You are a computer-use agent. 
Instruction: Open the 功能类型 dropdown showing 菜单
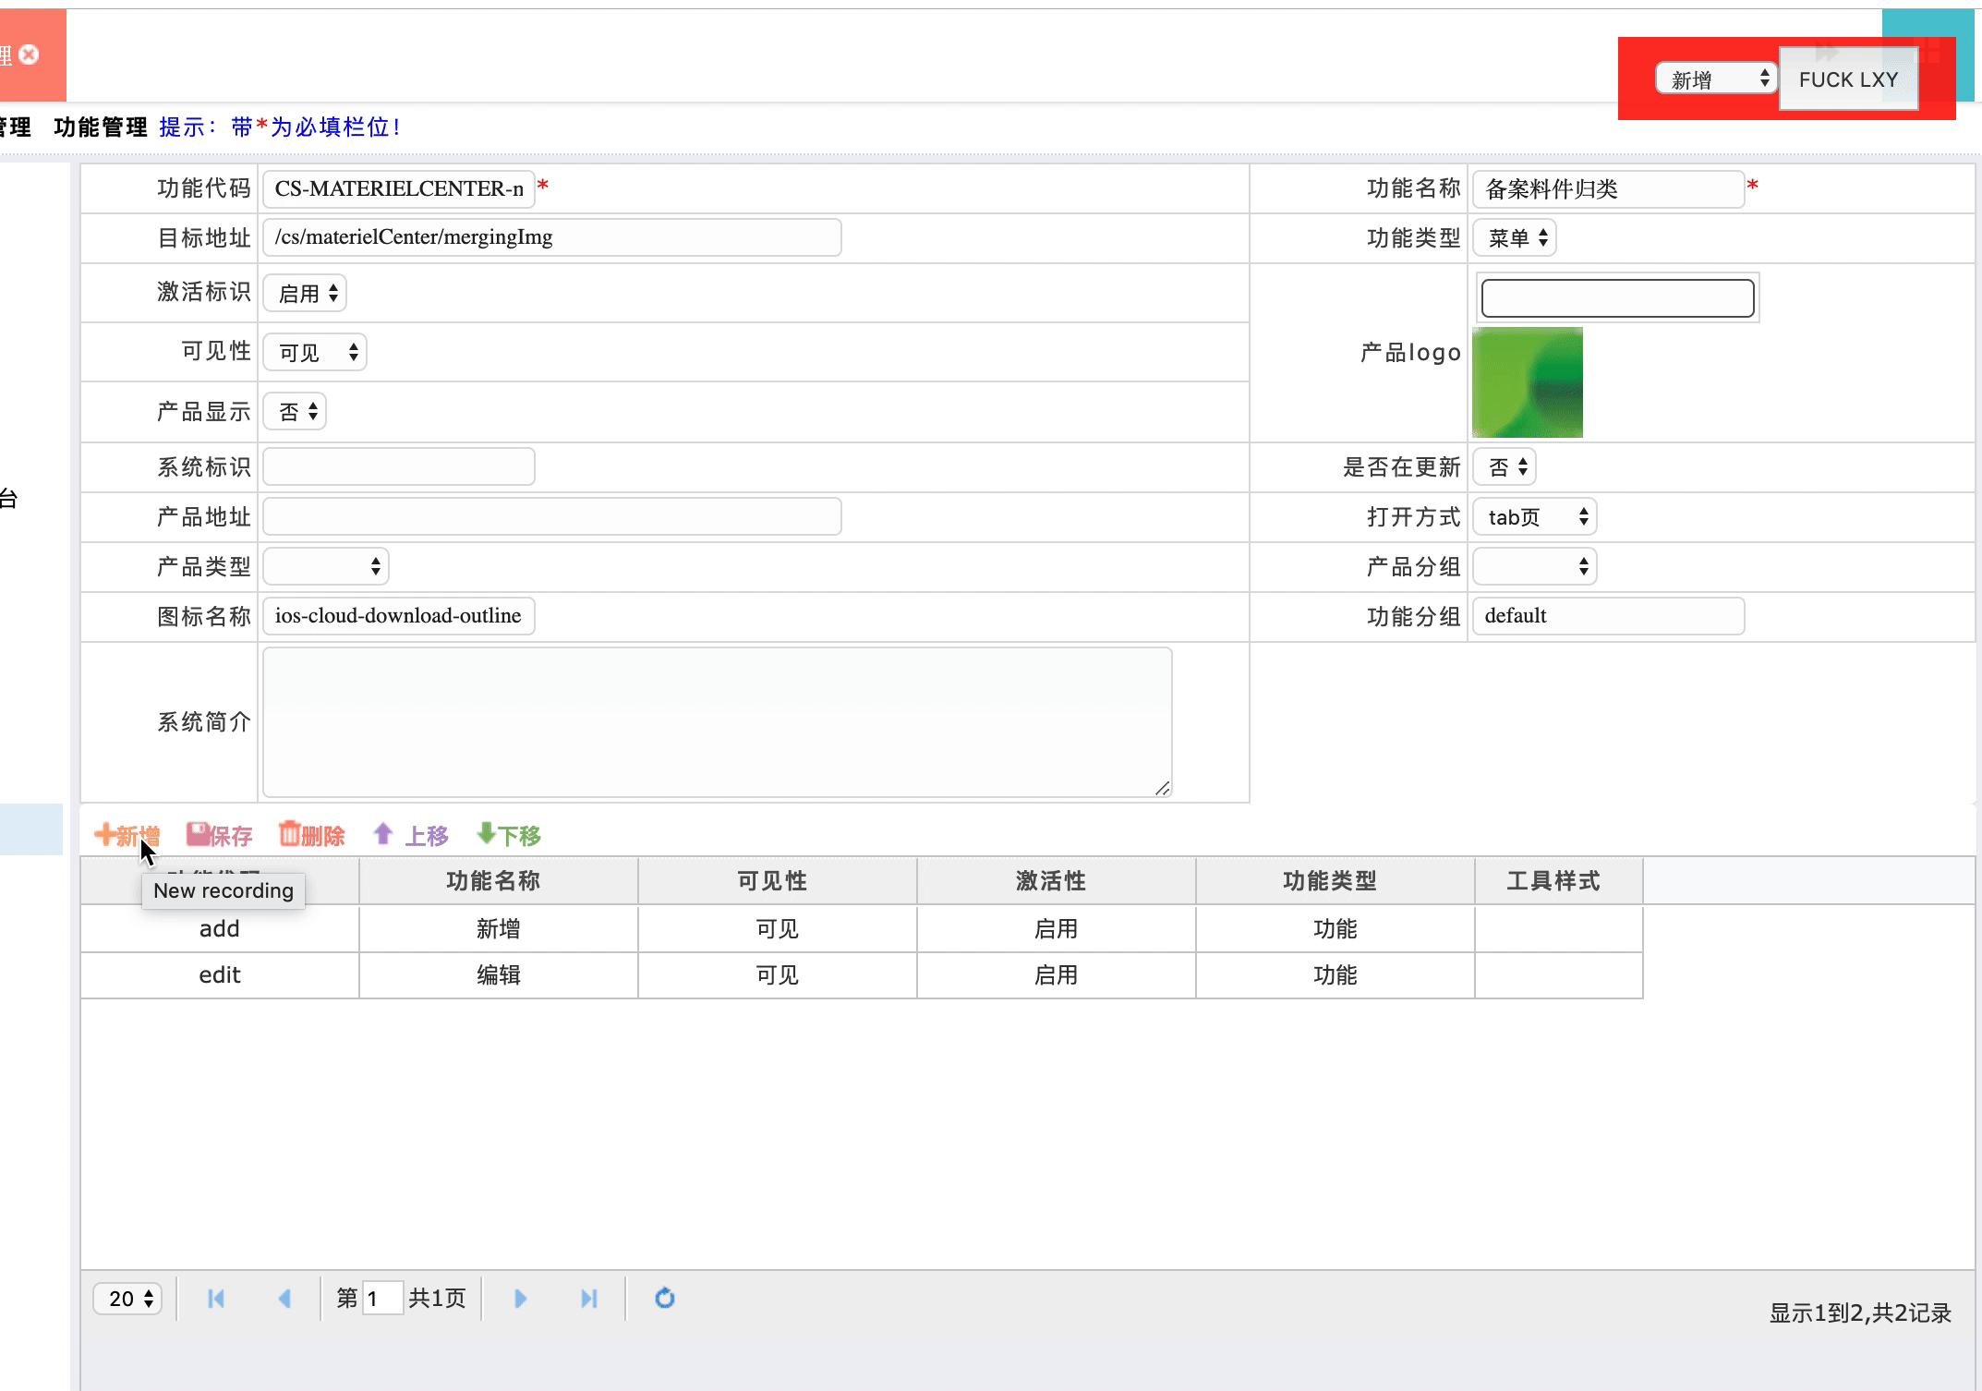coord(1515,238)
